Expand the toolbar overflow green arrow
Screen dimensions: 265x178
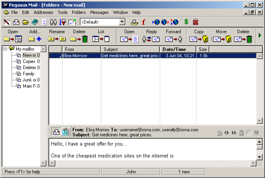tap(260, 36)
